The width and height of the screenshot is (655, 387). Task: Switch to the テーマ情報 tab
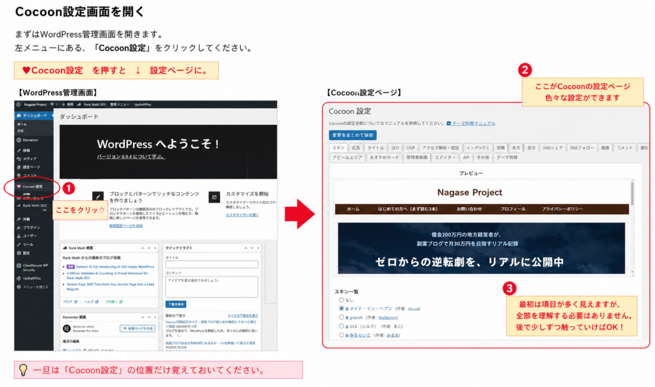click(x=507, y=157)
